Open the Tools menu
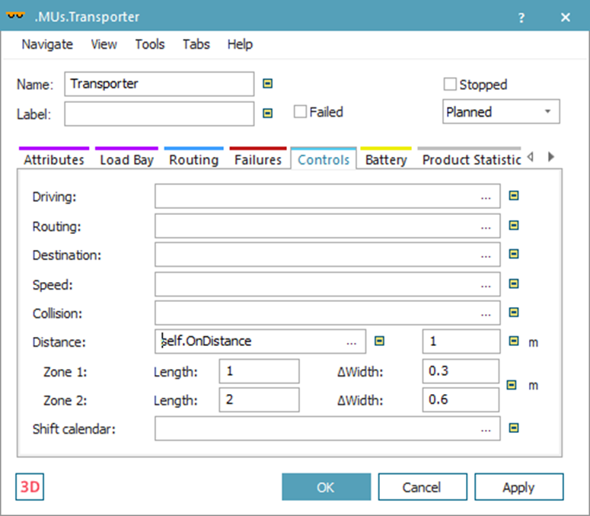590x516 pixels. click(149, 44)
